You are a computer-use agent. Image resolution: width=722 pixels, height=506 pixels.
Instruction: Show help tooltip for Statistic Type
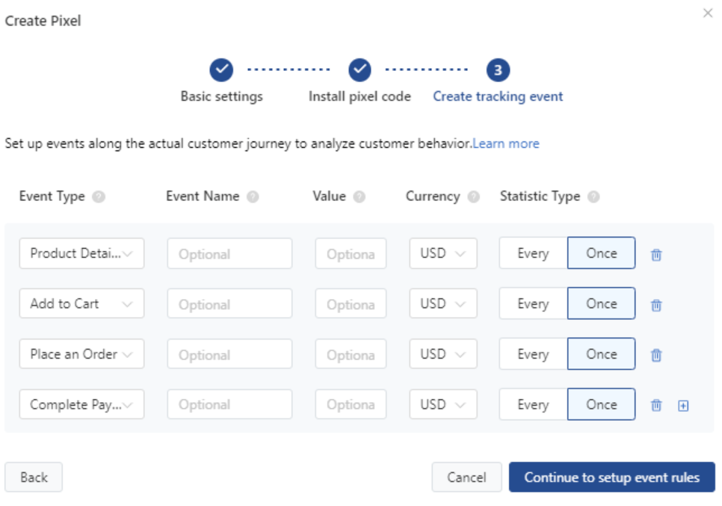pos(593,197)
